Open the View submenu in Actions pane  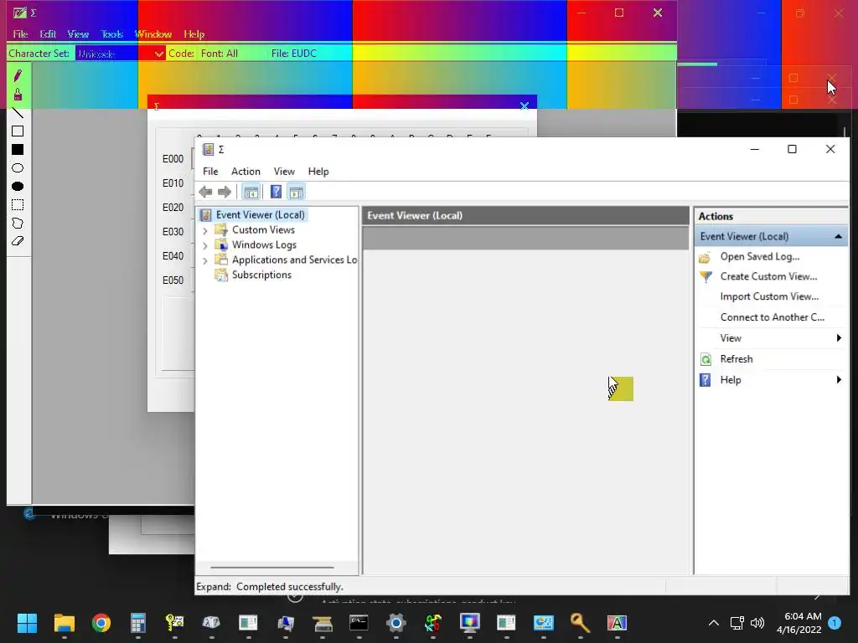coord(771,338)
